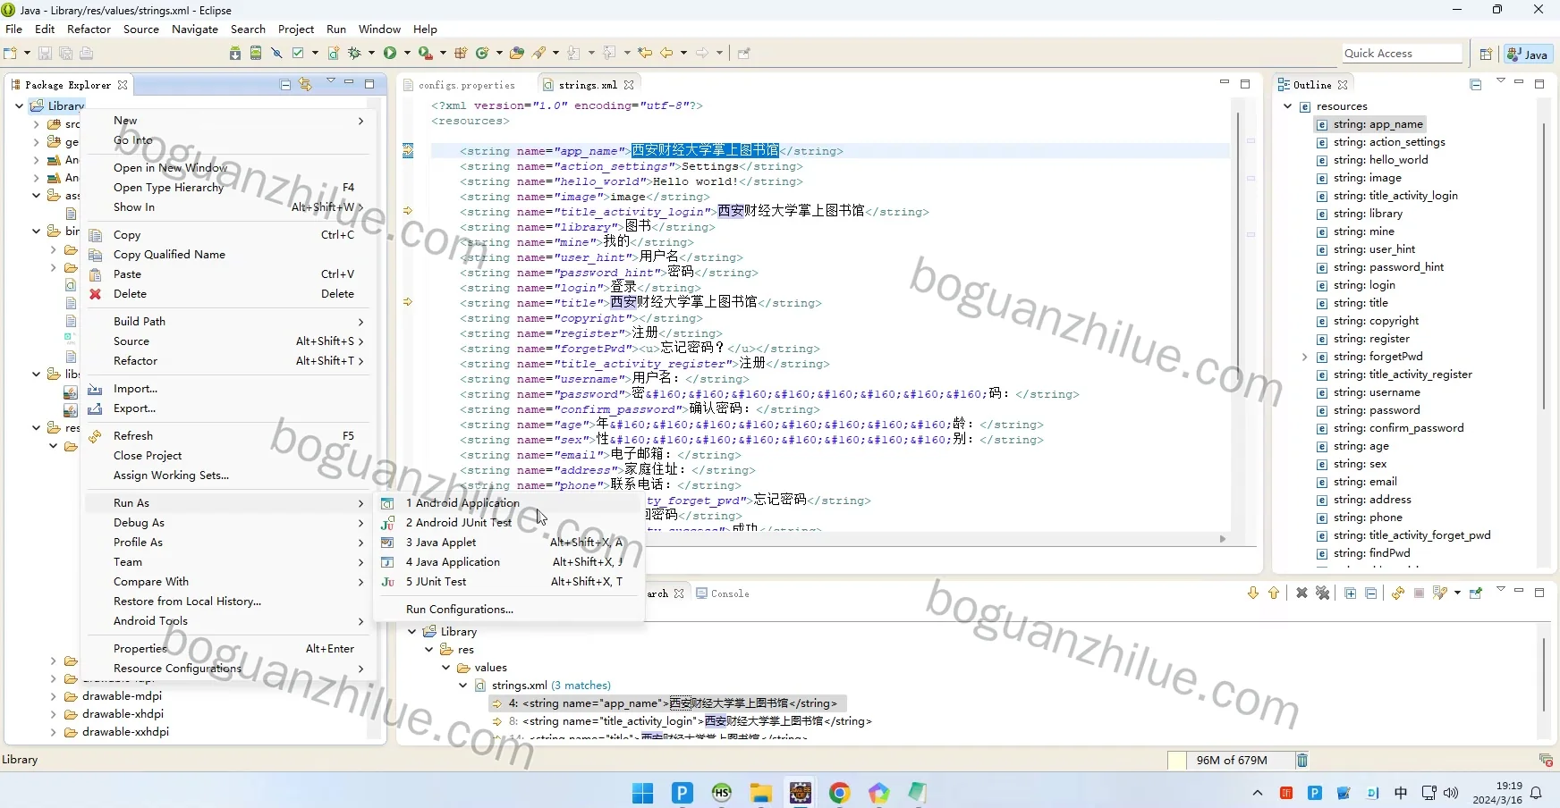Collapse the resources node in Outline
This screenshot has height=808, width=1560.
pyautogui.click(x=1288, y=106)
